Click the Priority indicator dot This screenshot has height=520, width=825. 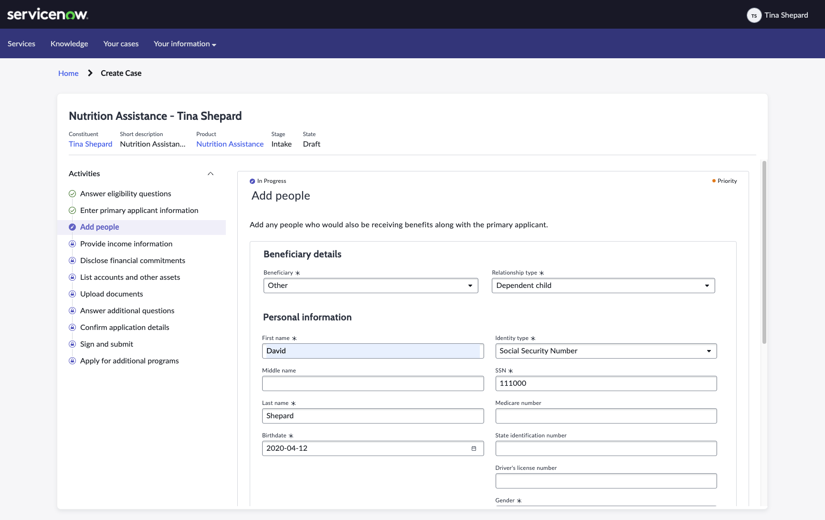pyautogui.click(x=714, y=180)
